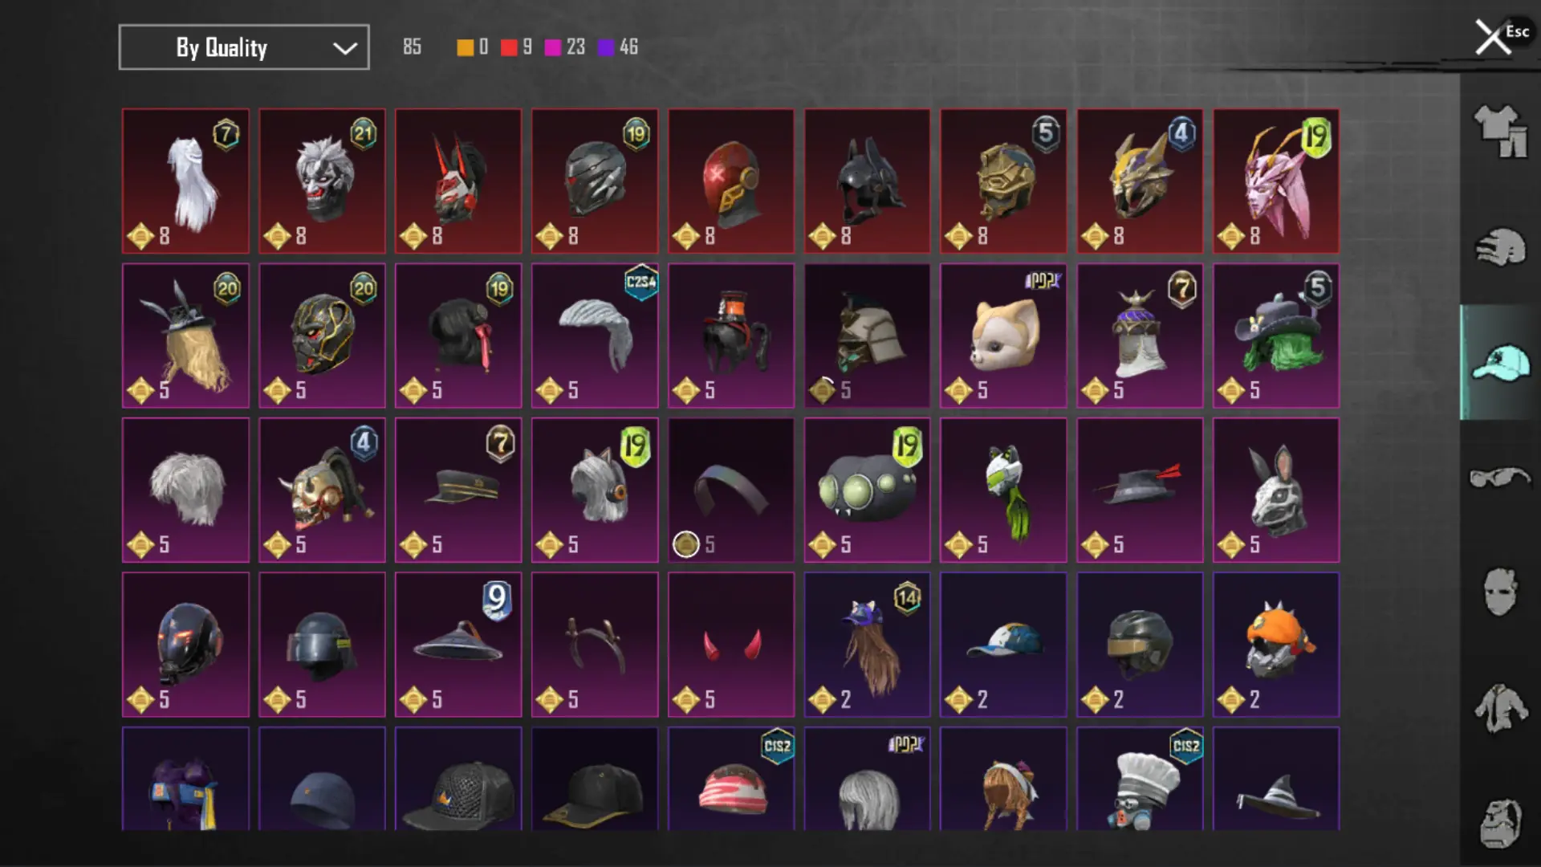Select the long white hair item
This screenshot has width=1541, height=867.
185,181
